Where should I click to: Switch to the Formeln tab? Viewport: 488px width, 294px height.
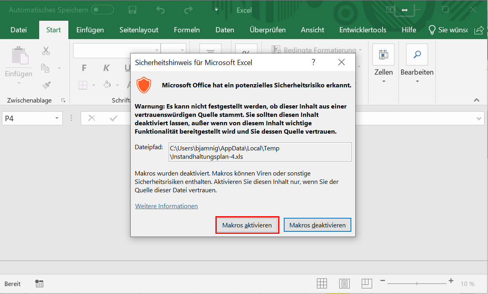(187, 30)
